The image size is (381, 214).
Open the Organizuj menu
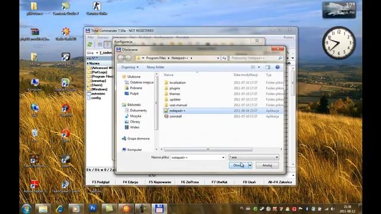click(x=130, y=67)
